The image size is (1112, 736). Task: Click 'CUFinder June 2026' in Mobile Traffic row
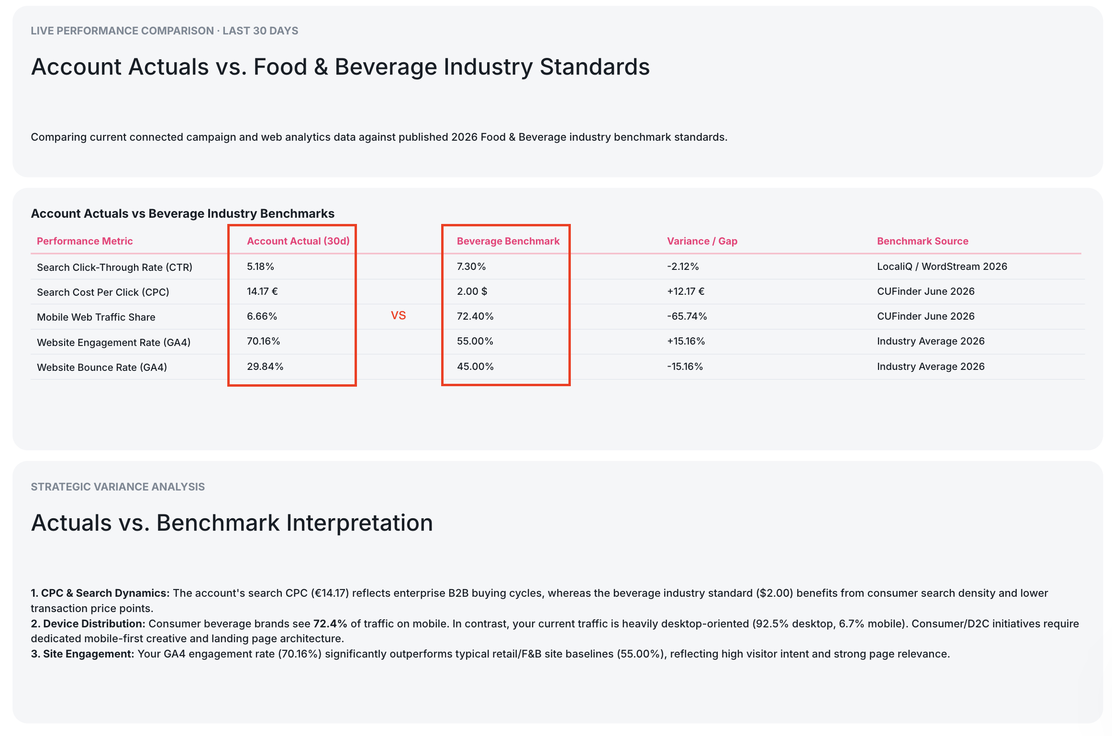coord(926,316)
